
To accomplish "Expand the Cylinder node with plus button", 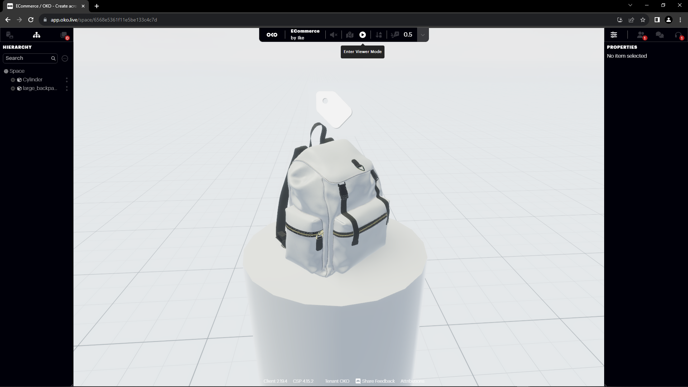I will [13, 80].
